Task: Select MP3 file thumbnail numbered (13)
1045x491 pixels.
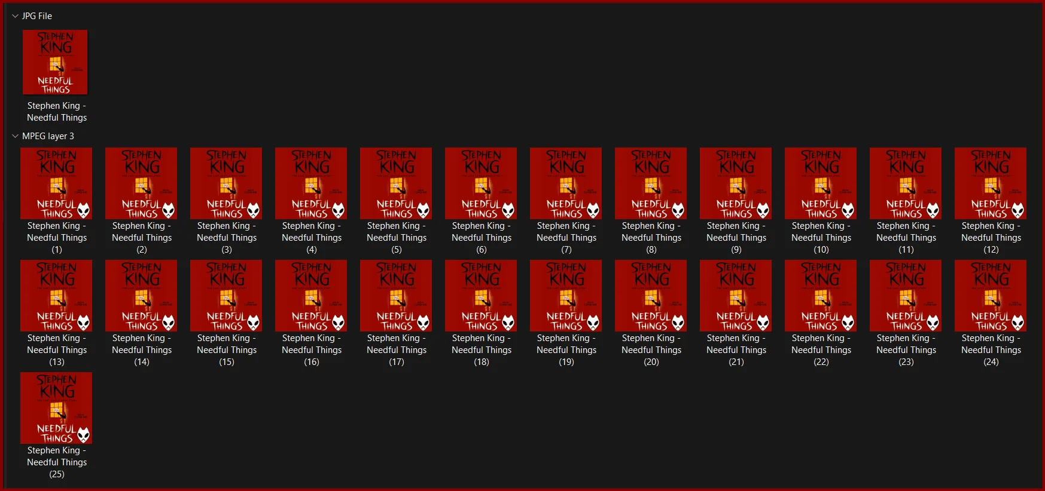Action: click(x=56, y=296)
